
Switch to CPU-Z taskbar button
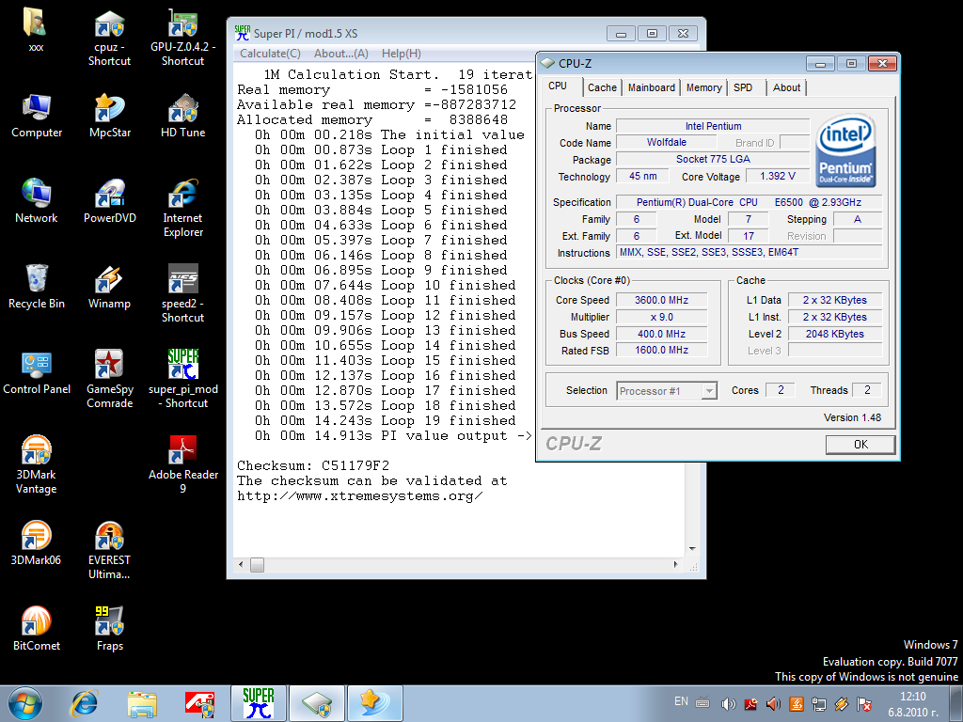click(x=317, y=703)
